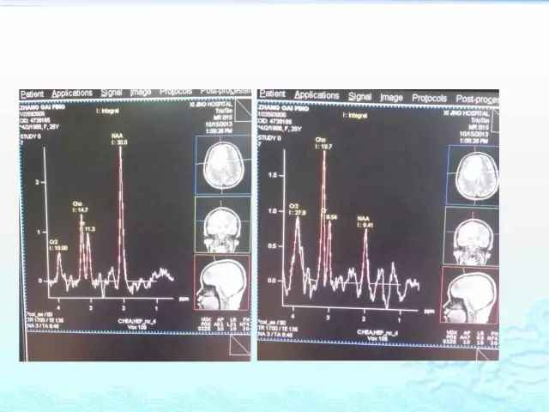Click 10/15/2013 date in left window
The image size is (549, 412).
coord(220,124)
